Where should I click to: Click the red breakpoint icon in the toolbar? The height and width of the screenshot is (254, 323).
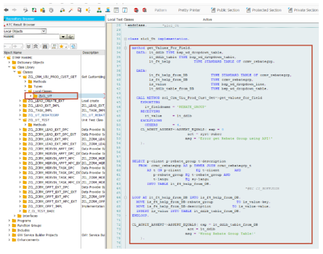pyautogui.click(x=137, y=10)
